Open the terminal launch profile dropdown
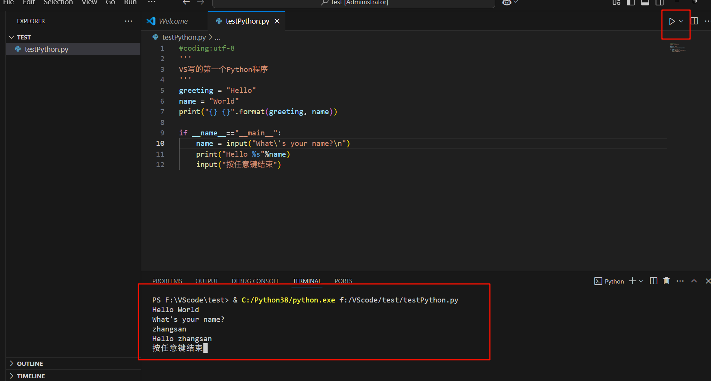The image size is (711, 381). click(641, 281)
